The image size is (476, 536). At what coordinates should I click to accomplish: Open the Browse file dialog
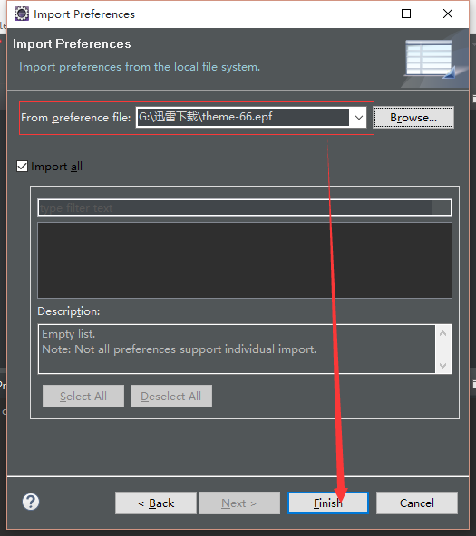pos(413,118)
